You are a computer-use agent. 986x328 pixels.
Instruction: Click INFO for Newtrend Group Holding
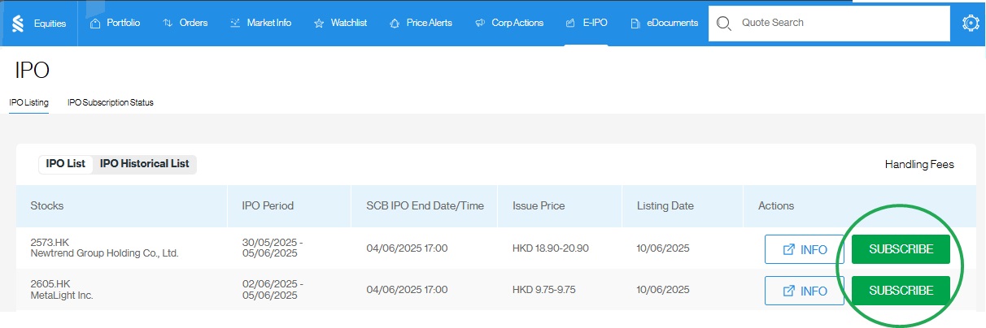point(805,249)
